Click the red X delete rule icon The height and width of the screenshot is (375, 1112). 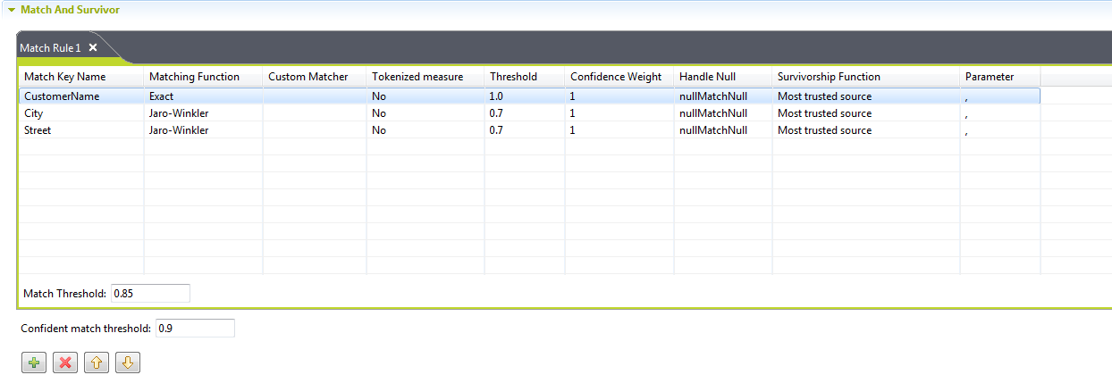click(64, 362)
